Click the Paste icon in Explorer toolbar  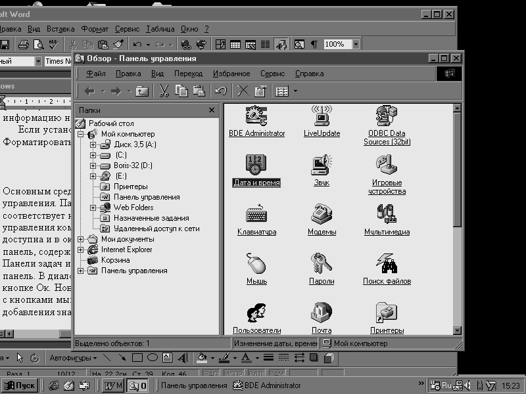point(199,91)
